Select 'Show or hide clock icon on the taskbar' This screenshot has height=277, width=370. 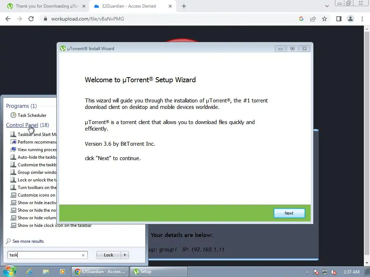(x=51, y=225)
